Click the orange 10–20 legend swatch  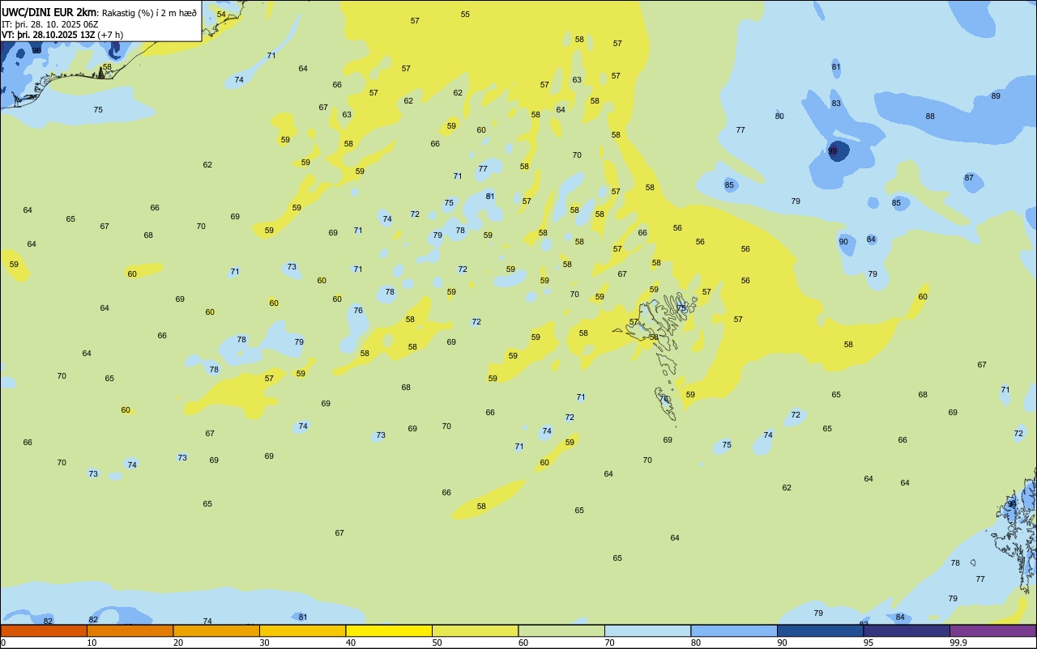coord(130,630)
